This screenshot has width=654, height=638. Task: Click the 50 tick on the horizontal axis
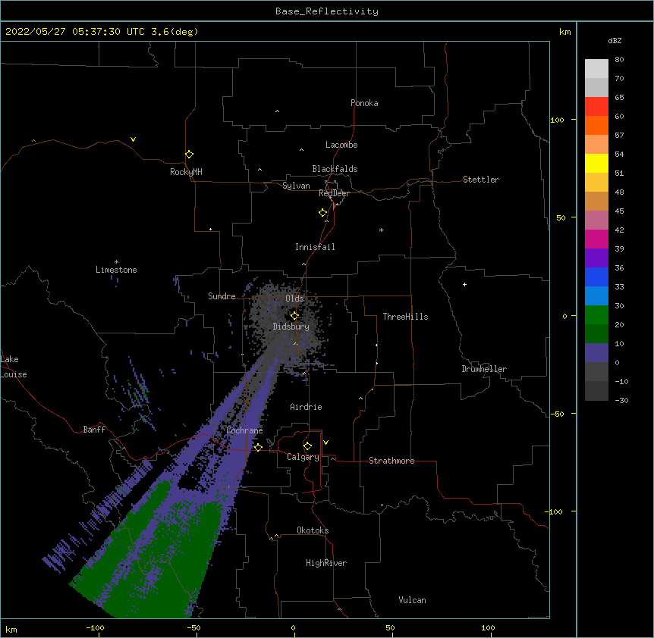(390, 627)
